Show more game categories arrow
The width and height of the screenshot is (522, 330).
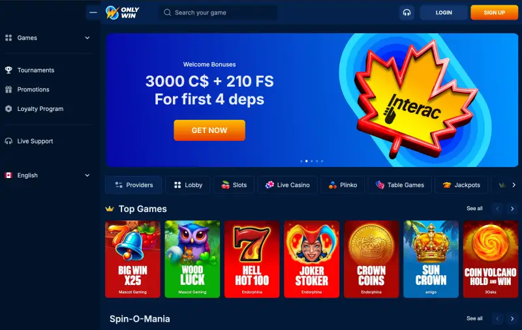point(514,185)
